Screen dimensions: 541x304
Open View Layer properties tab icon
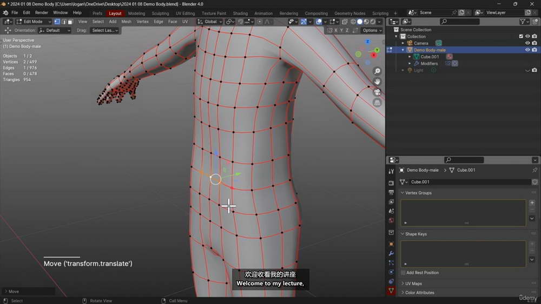pyautogui.click(x=391, y=201)
